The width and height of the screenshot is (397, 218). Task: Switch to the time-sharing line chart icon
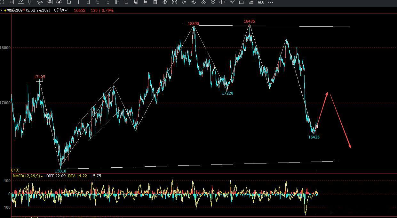point(21,2)
